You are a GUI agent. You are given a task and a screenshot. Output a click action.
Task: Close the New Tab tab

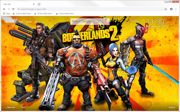click(x=34, y=4)
